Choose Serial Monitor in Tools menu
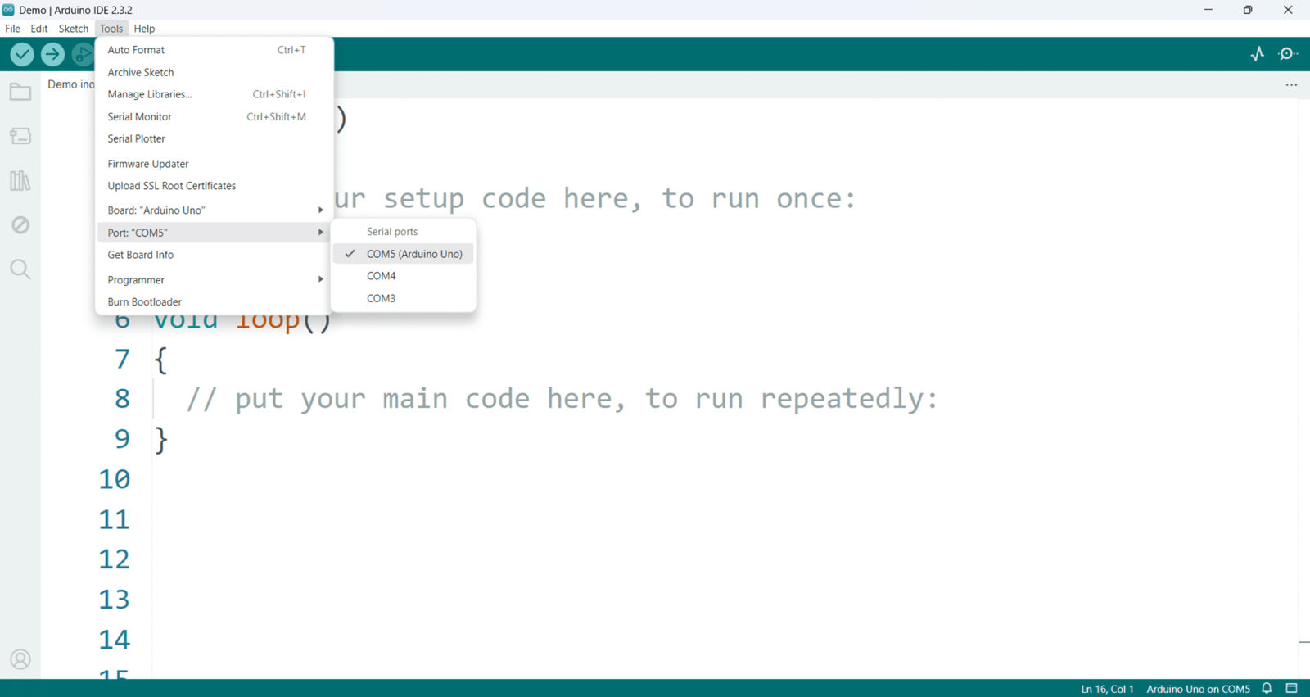Image resolution: width=1310 pixels, height=697 pixels. 214,117
